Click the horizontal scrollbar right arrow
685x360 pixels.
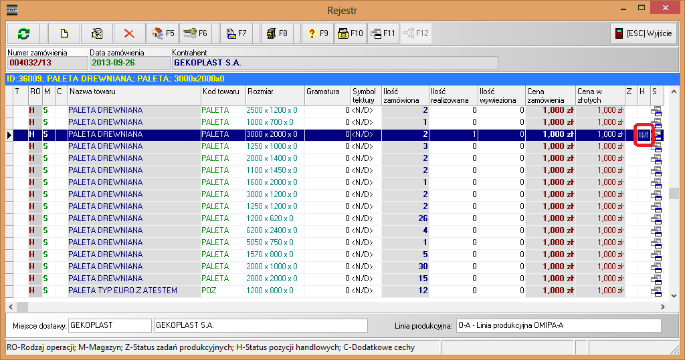coord(663,307)
